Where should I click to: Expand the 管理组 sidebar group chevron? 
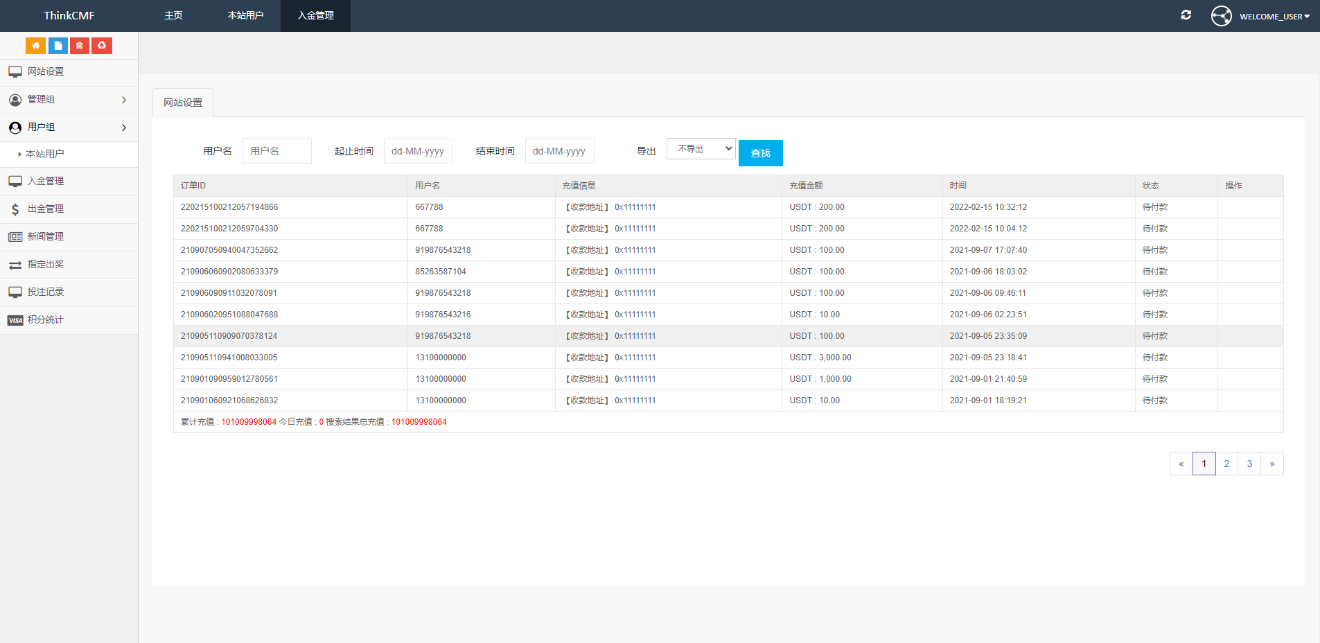click(x=124, y=100)
